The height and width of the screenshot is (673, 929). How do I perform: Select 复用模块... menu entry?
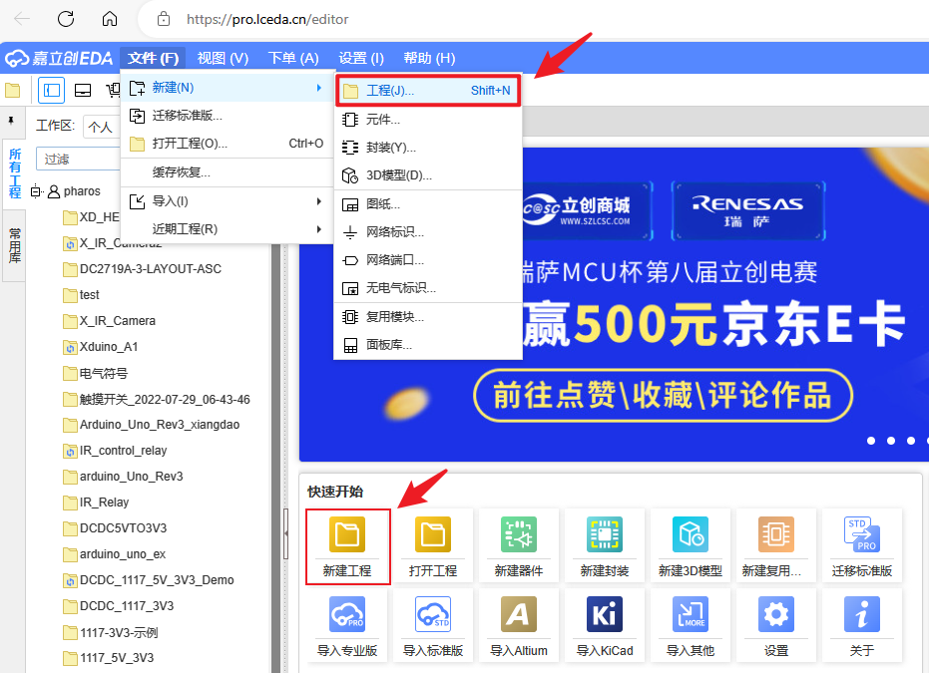tap(428, 317)
